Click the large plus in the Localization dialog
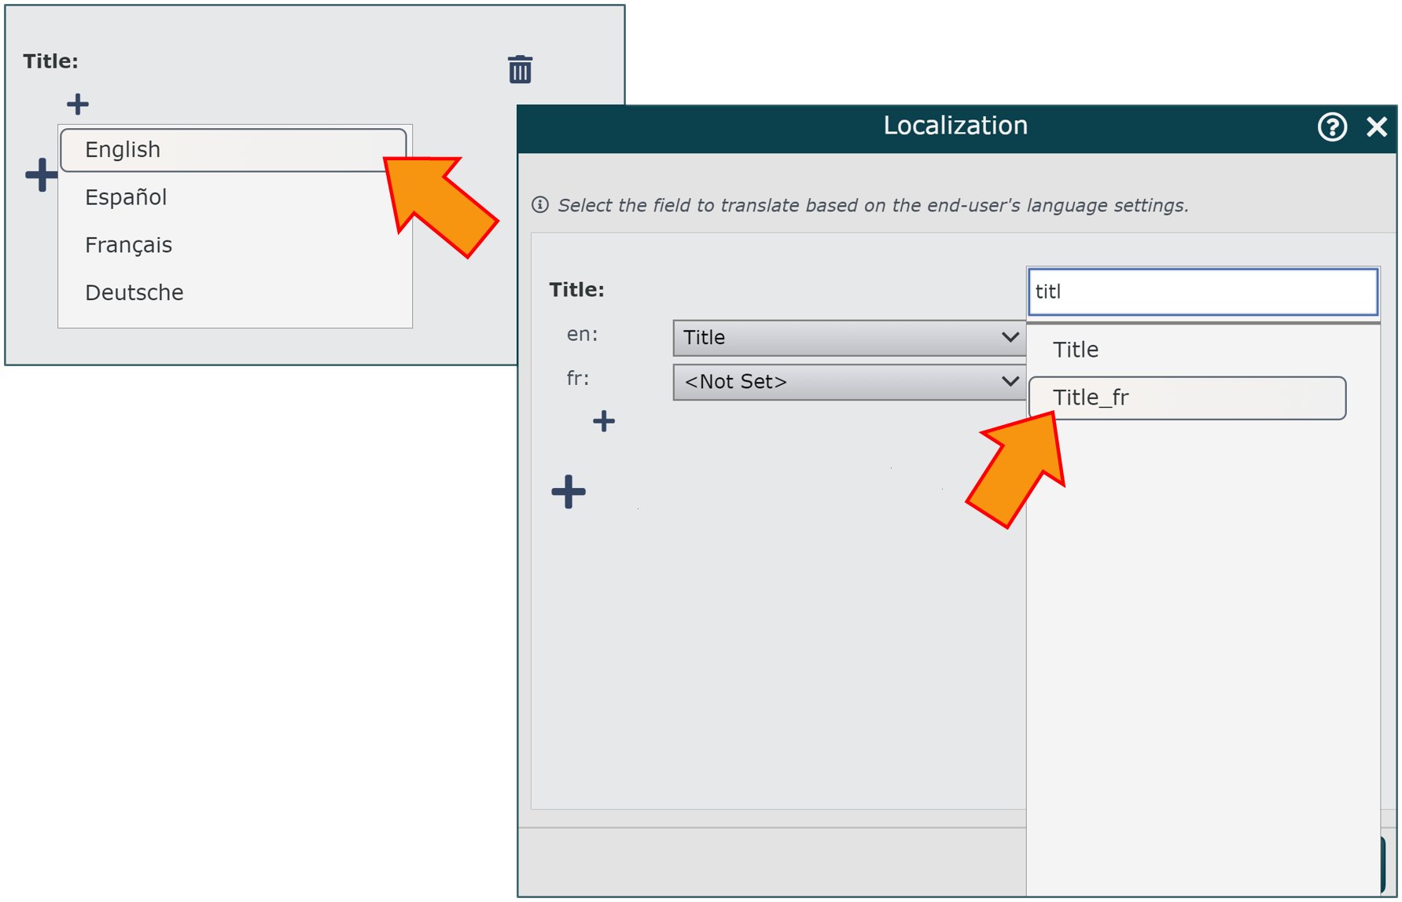 click(x=569, y=493)
